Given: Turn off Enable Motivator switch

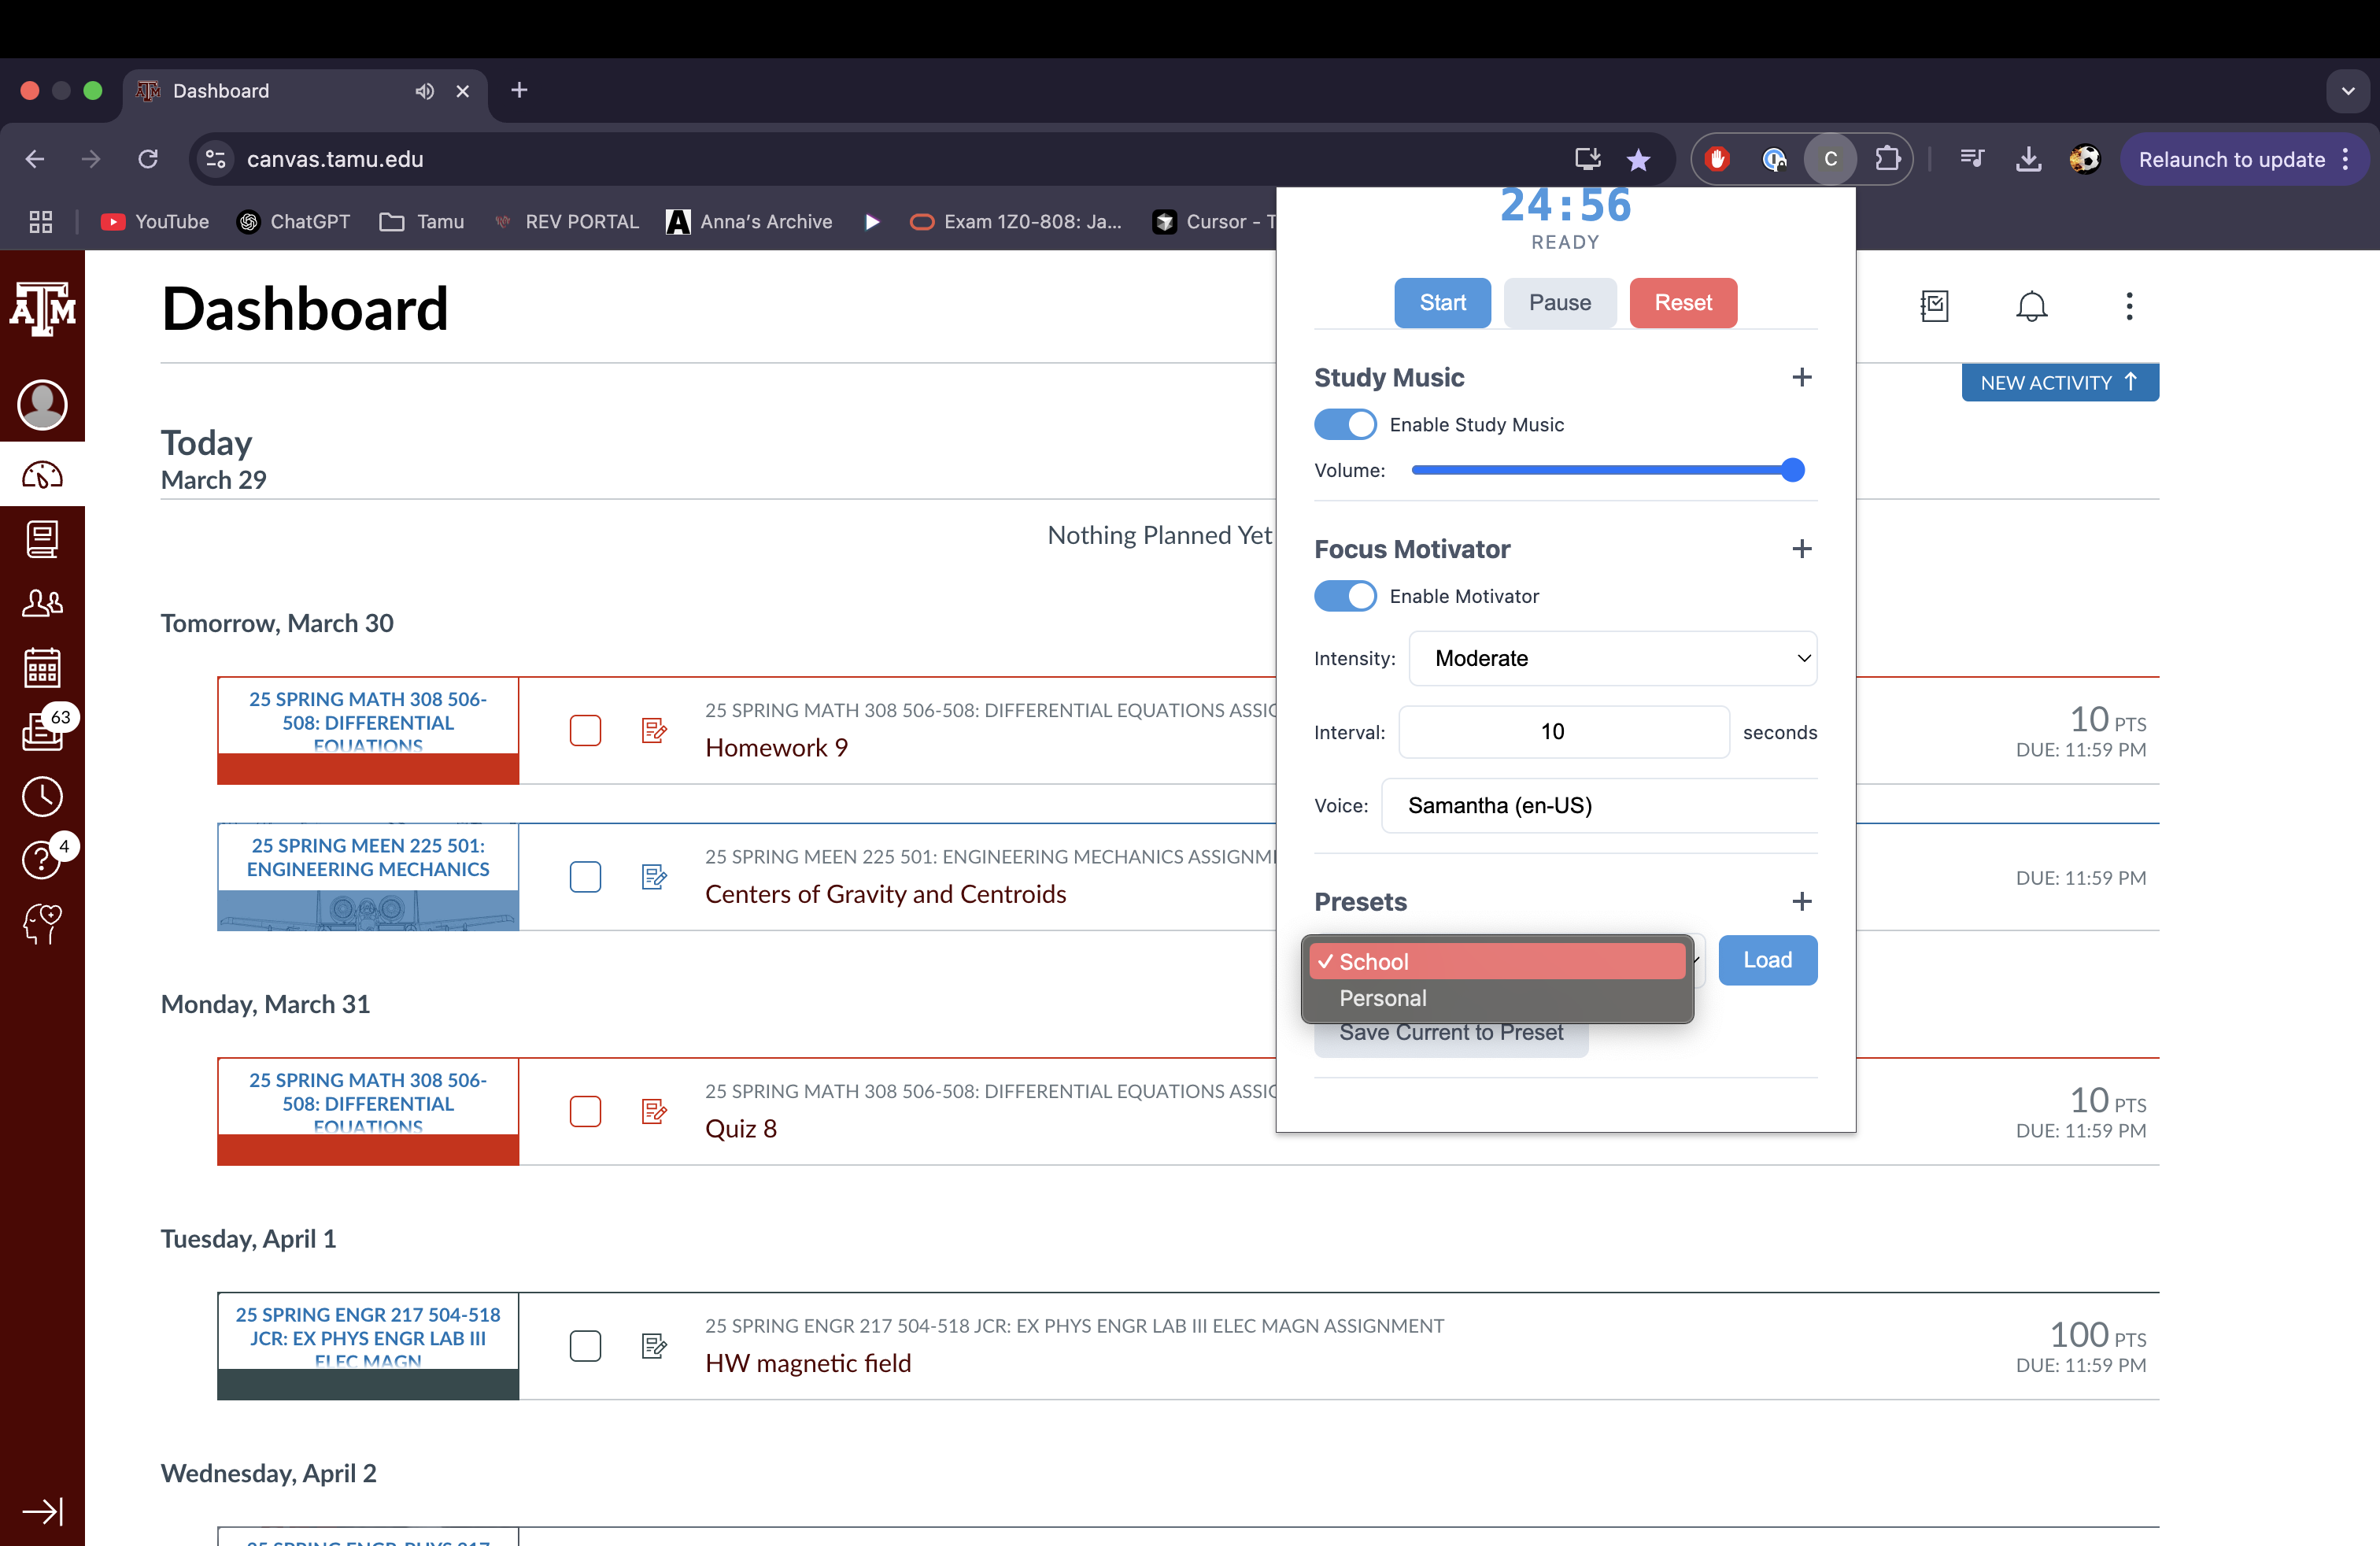Looking at the screenshot, I should click(1344, 596).
